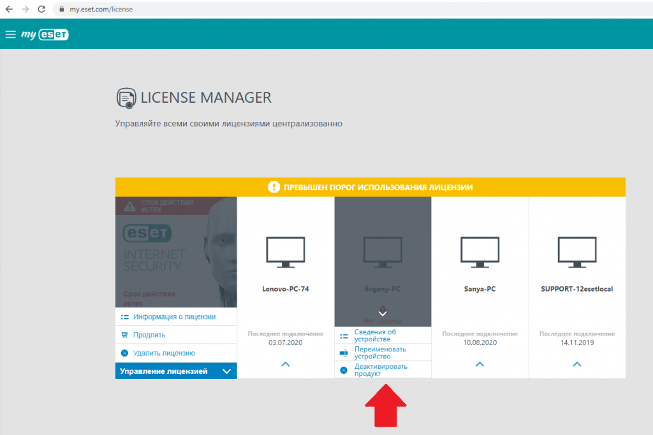The height and width of the screenshot is (435, 653).
Task: Collapse the Evgeny-PC options chevron
Action: [383, 313]
